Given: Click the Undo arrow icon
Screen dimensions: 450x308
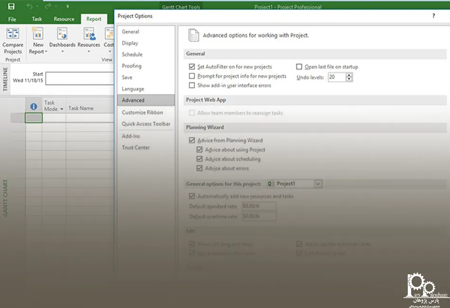Looking at the screenshot, I should coord(30,7).
